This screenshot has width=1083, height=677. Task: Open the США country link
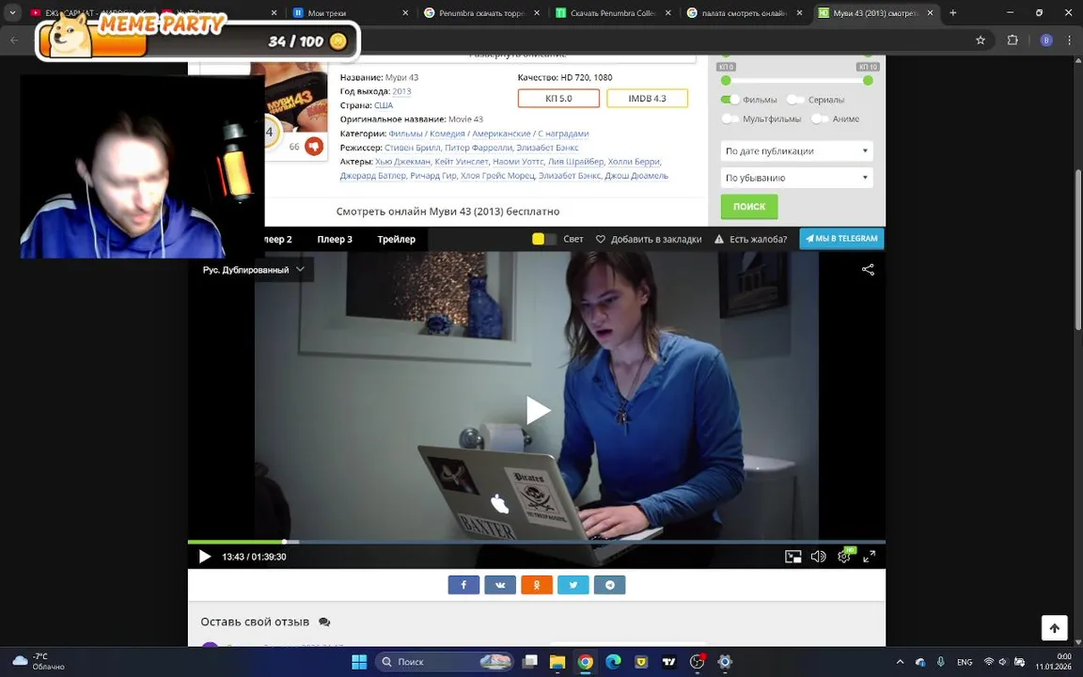point(384,105)
